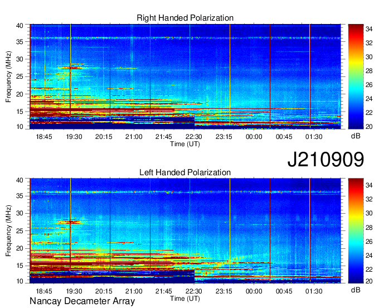Viewport: 379px width, 308px height.
Task: Click the 20 MHz tick on the Right Handed plot
Action: click(x=20, y=94)
